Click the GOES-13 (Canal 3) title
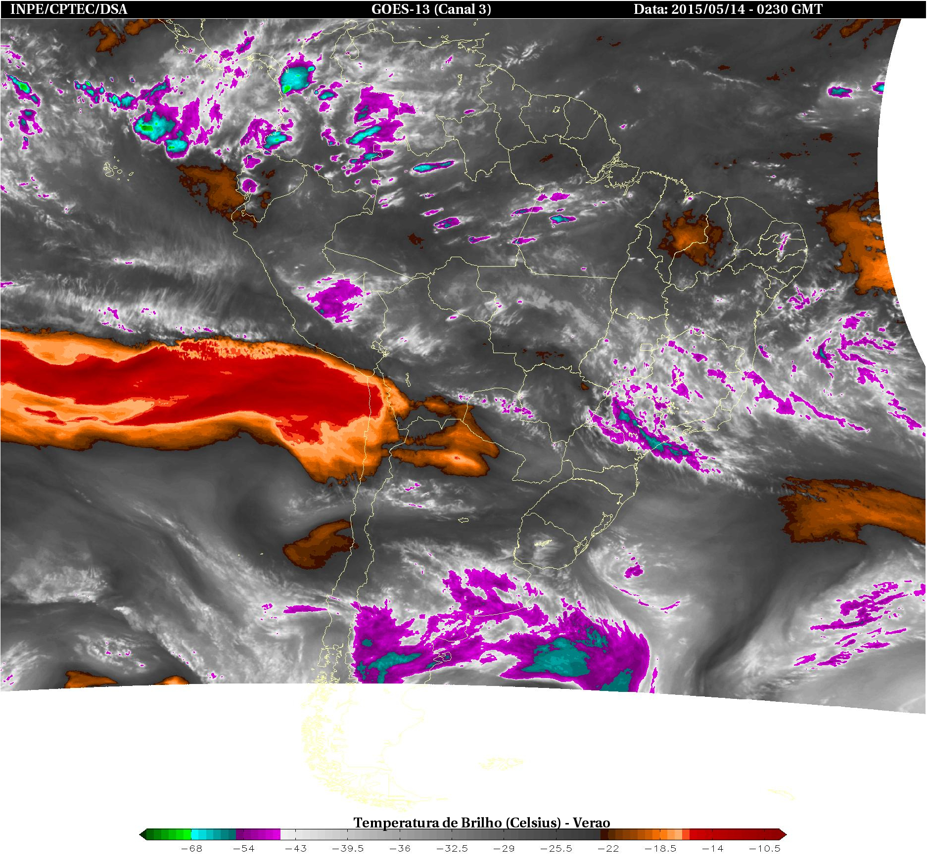This screenshot has height=867, width=927. pyautogui.click(x=431, y=9)
